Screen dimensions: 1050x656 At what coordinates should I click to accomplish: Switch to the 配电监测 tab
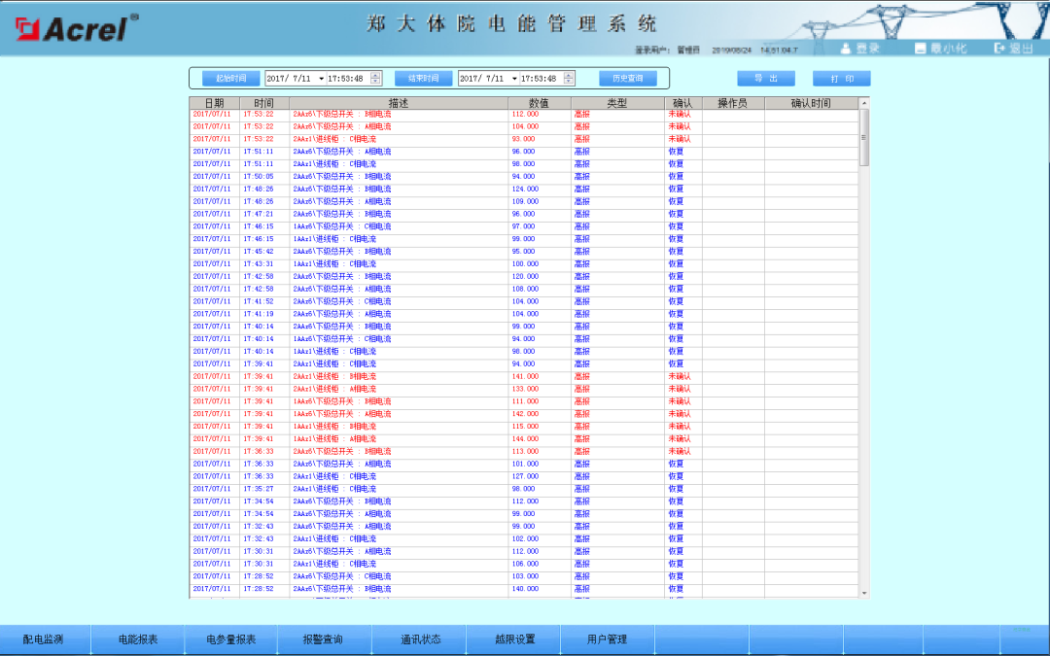[46, 639]
